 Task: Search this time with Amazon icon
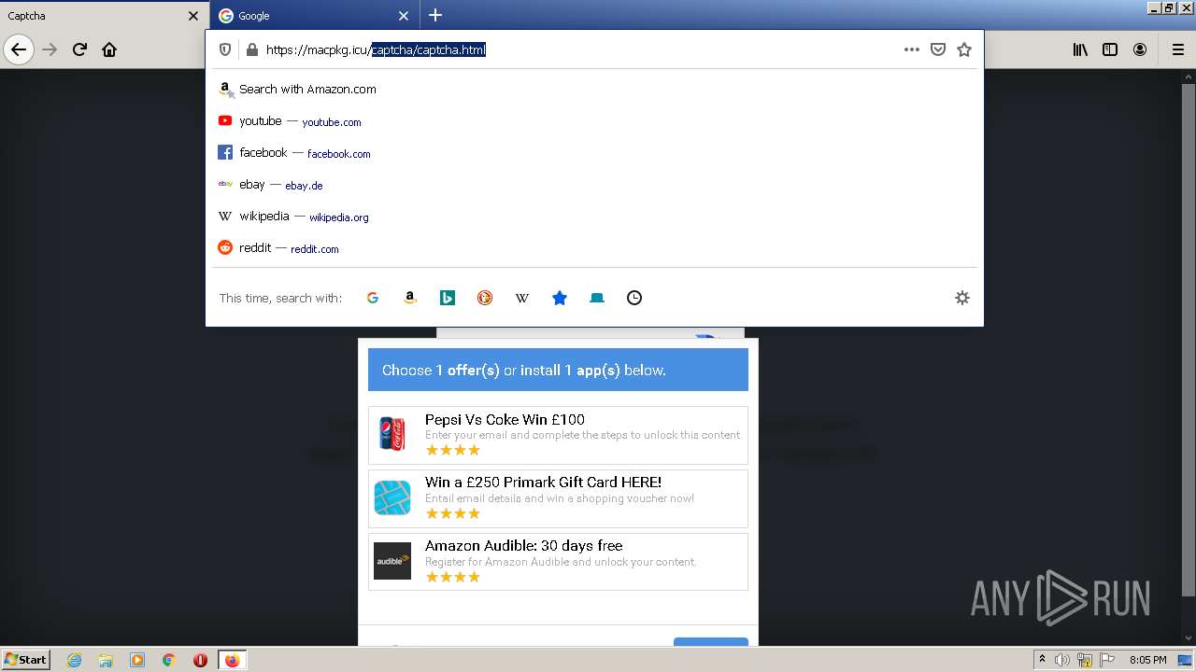coord(410,298)
